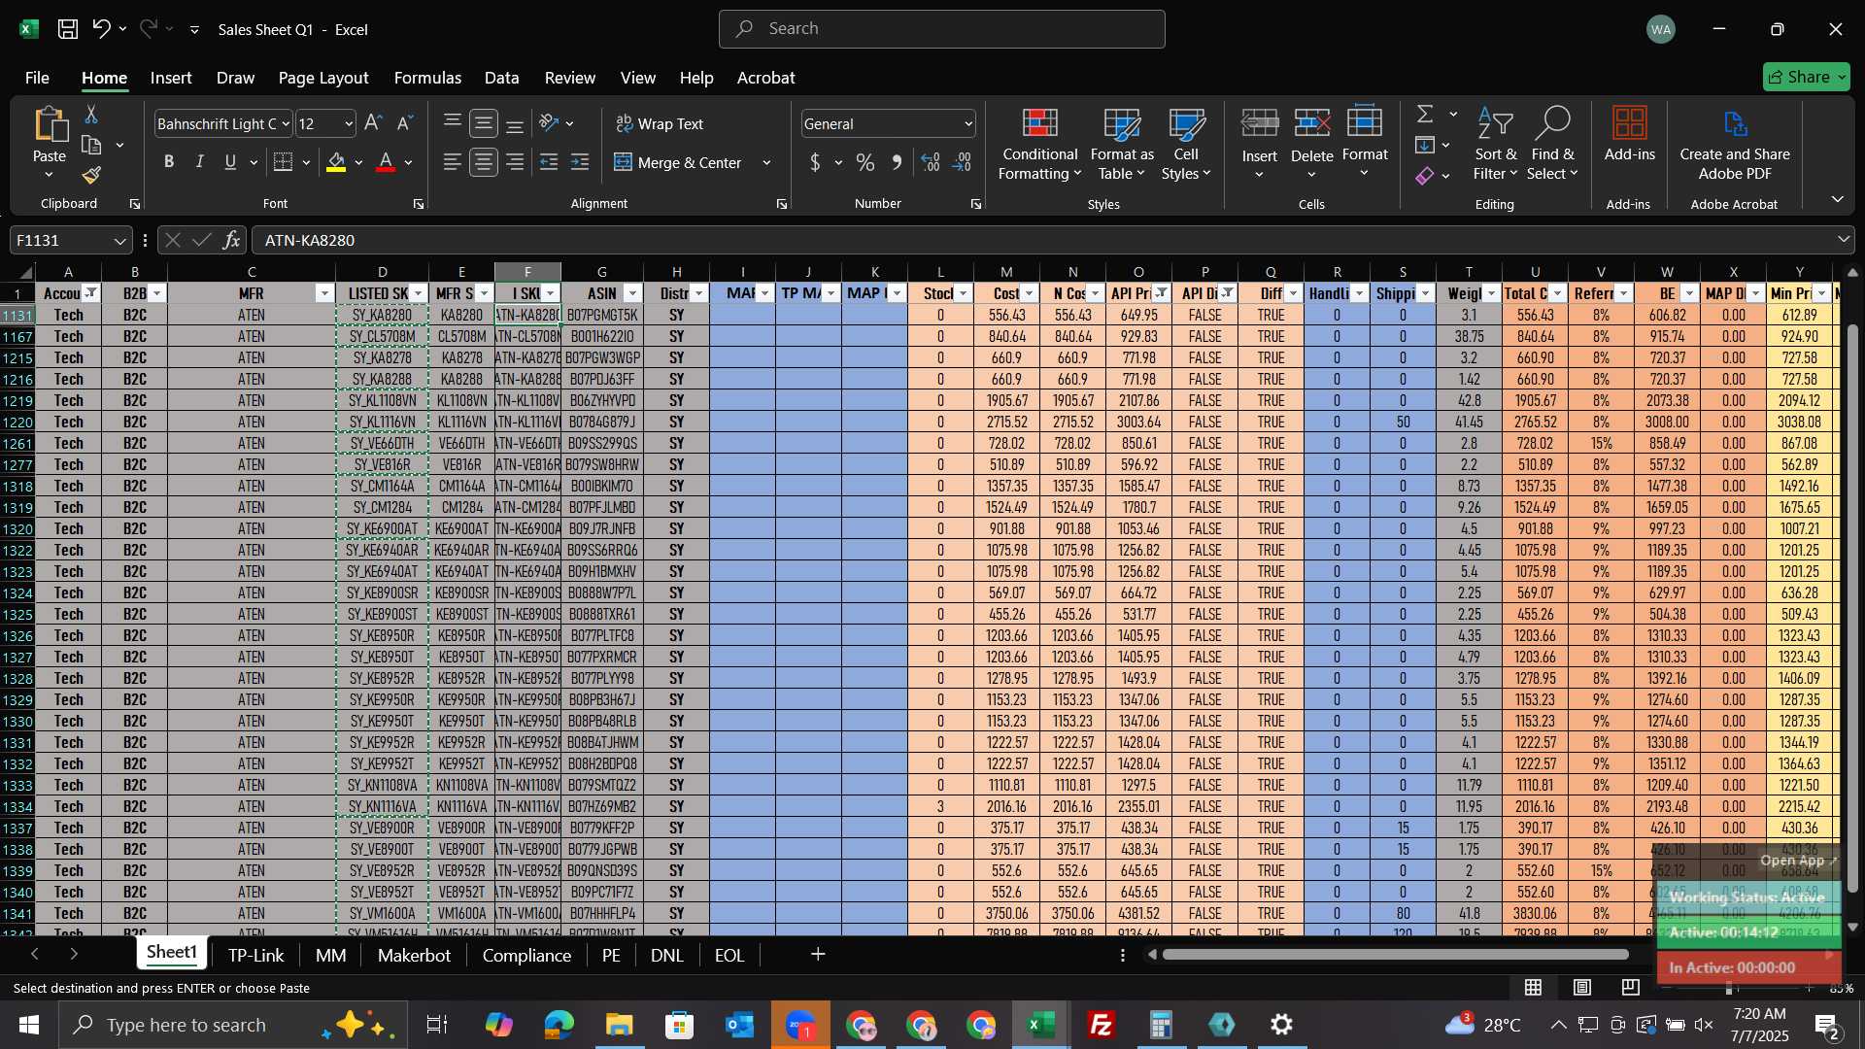1865x1049 pixels.
Task: Click the horizontal scrollbar thumb
Action: pyautogui.click(x=1395, y=955)
